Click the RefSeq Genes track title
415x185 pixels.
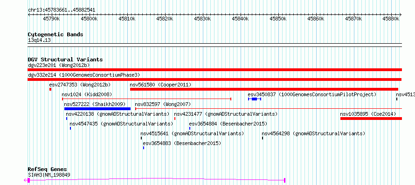click(48, 169)
